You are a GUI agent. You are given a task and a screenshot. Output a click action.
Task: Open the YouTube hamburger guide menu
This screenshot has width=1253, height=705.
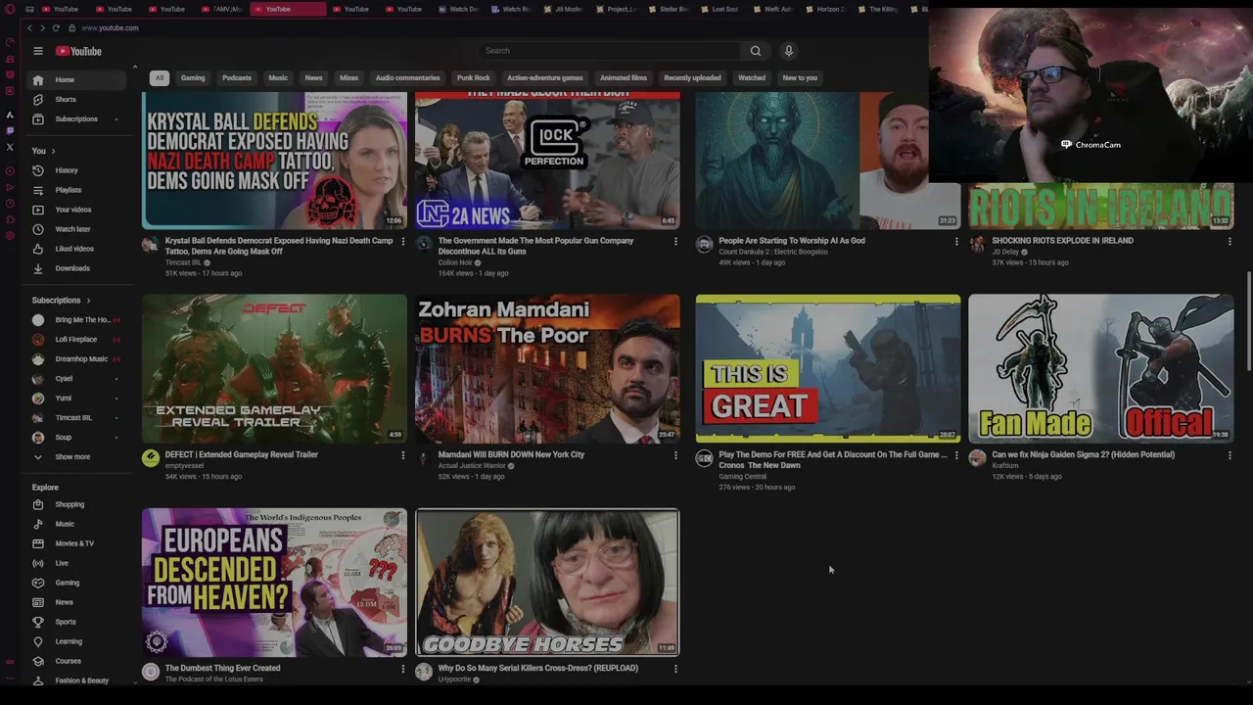pyautogui.click(x=38, y=51)
